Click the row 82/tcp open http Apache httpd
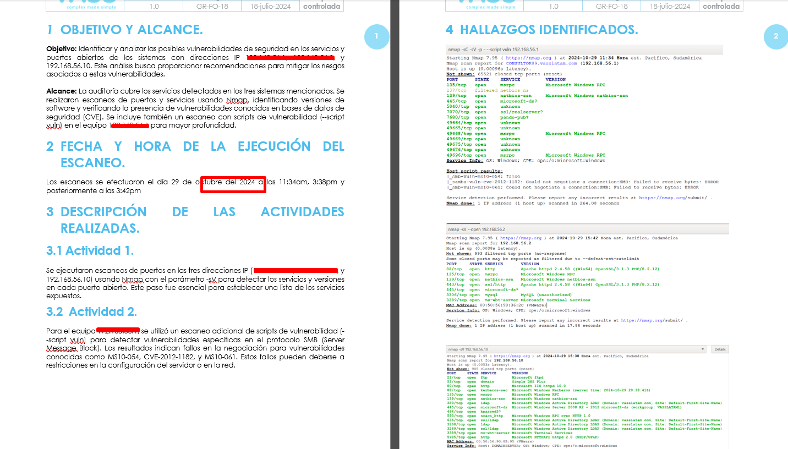 pos(552,269)
